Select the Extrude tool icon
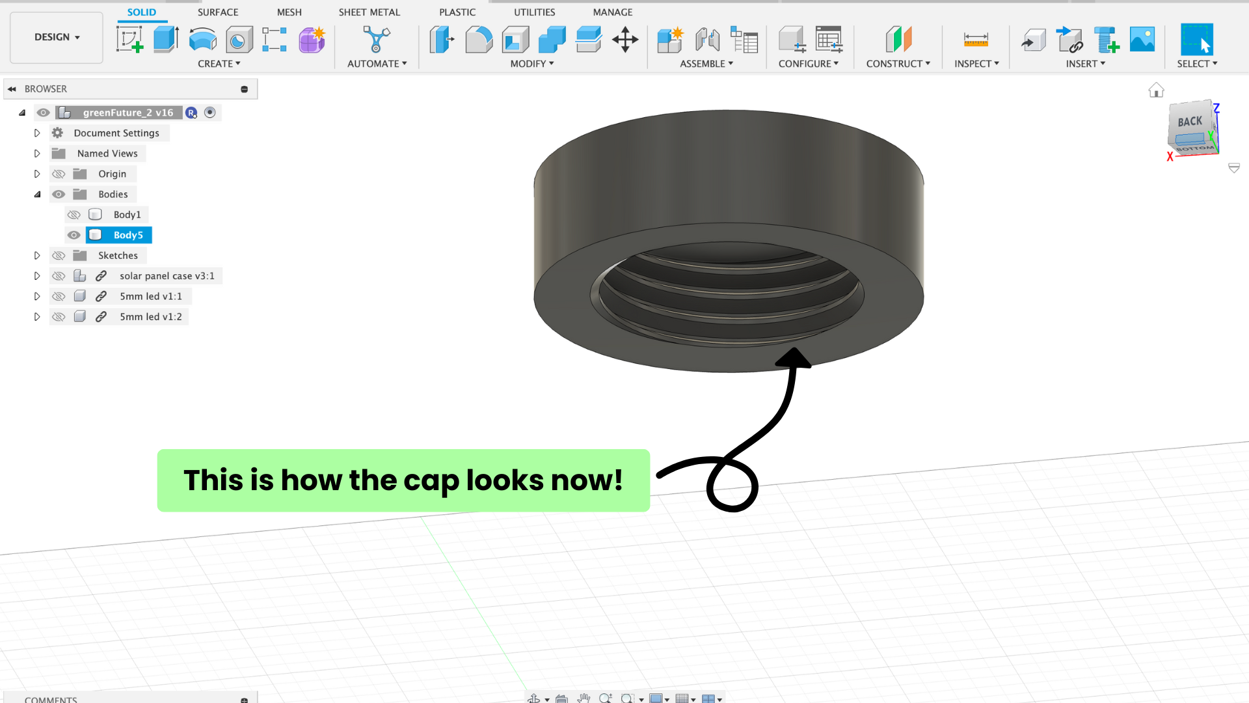Viewport: 1249px width, 703px height. tap(166, 40)
